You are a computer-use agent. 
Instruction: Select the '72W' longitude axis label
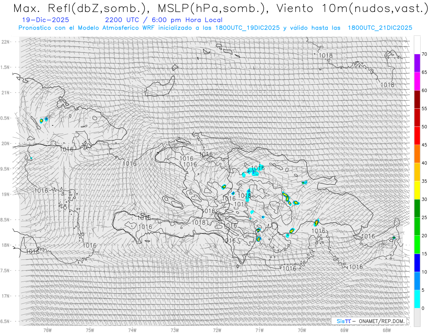(x=217, y=330)
